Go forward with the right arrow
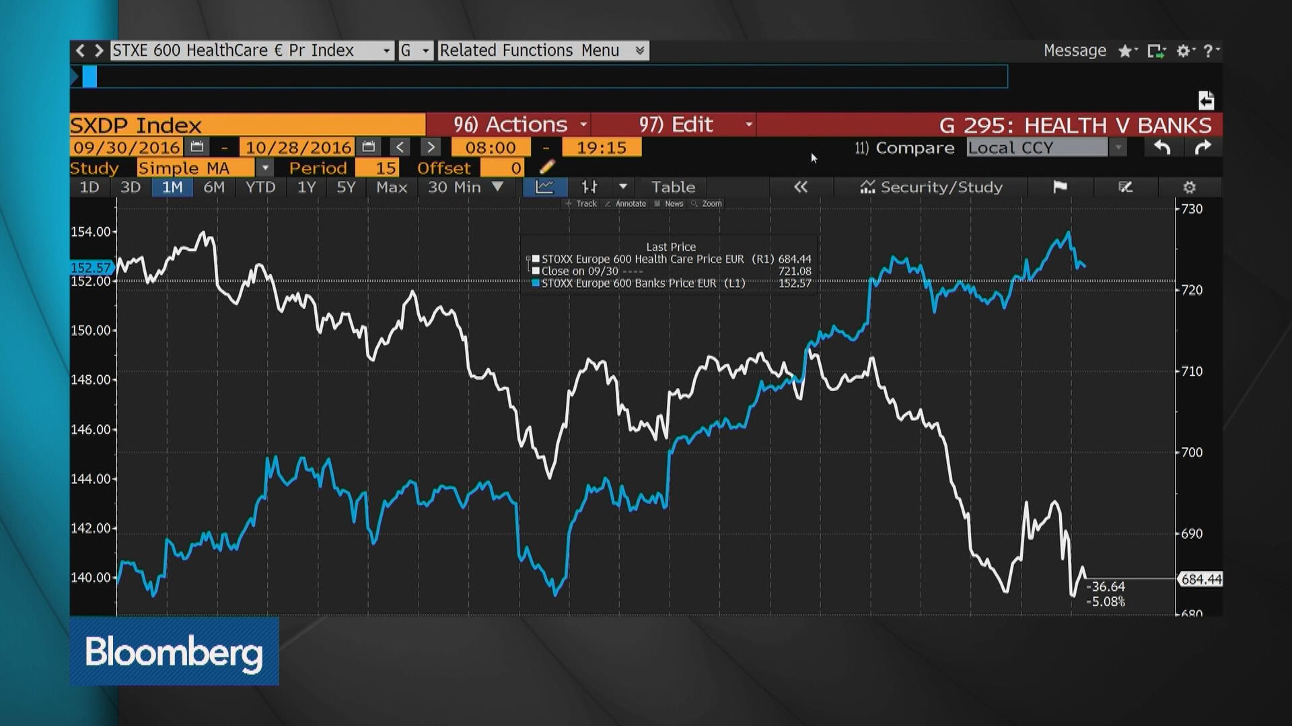1292x726 pixels. coord(99,50)
